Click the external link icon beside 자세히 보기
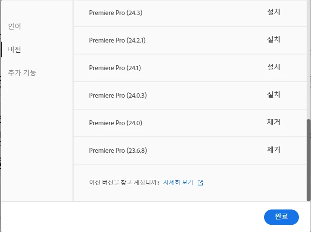 (x=200, y=183)
